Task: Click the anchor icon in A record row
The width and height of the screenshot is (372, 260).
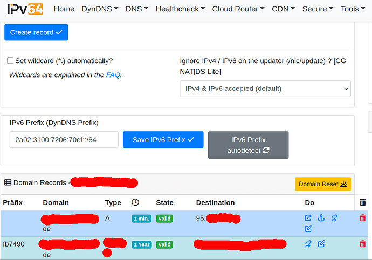Action: (321, 218)
